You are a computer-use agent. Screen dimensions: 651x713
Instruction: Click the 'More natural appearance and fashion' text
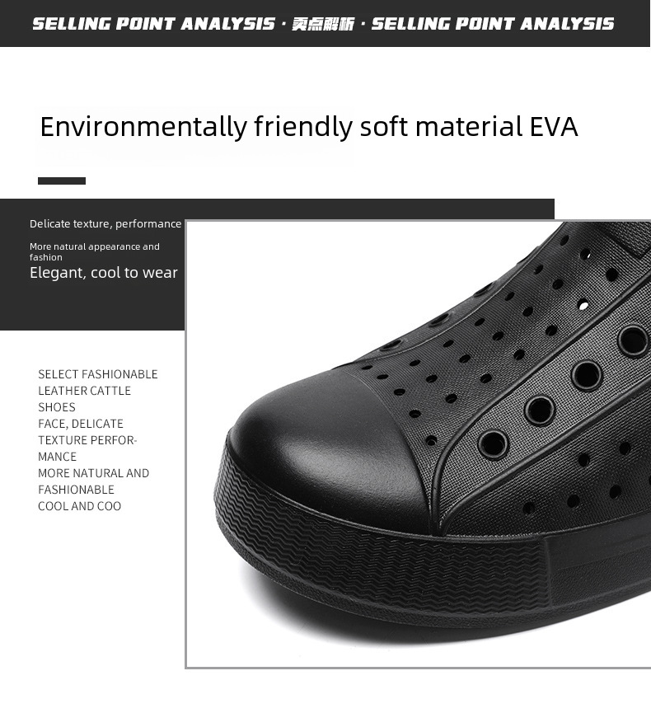(95, 252)
